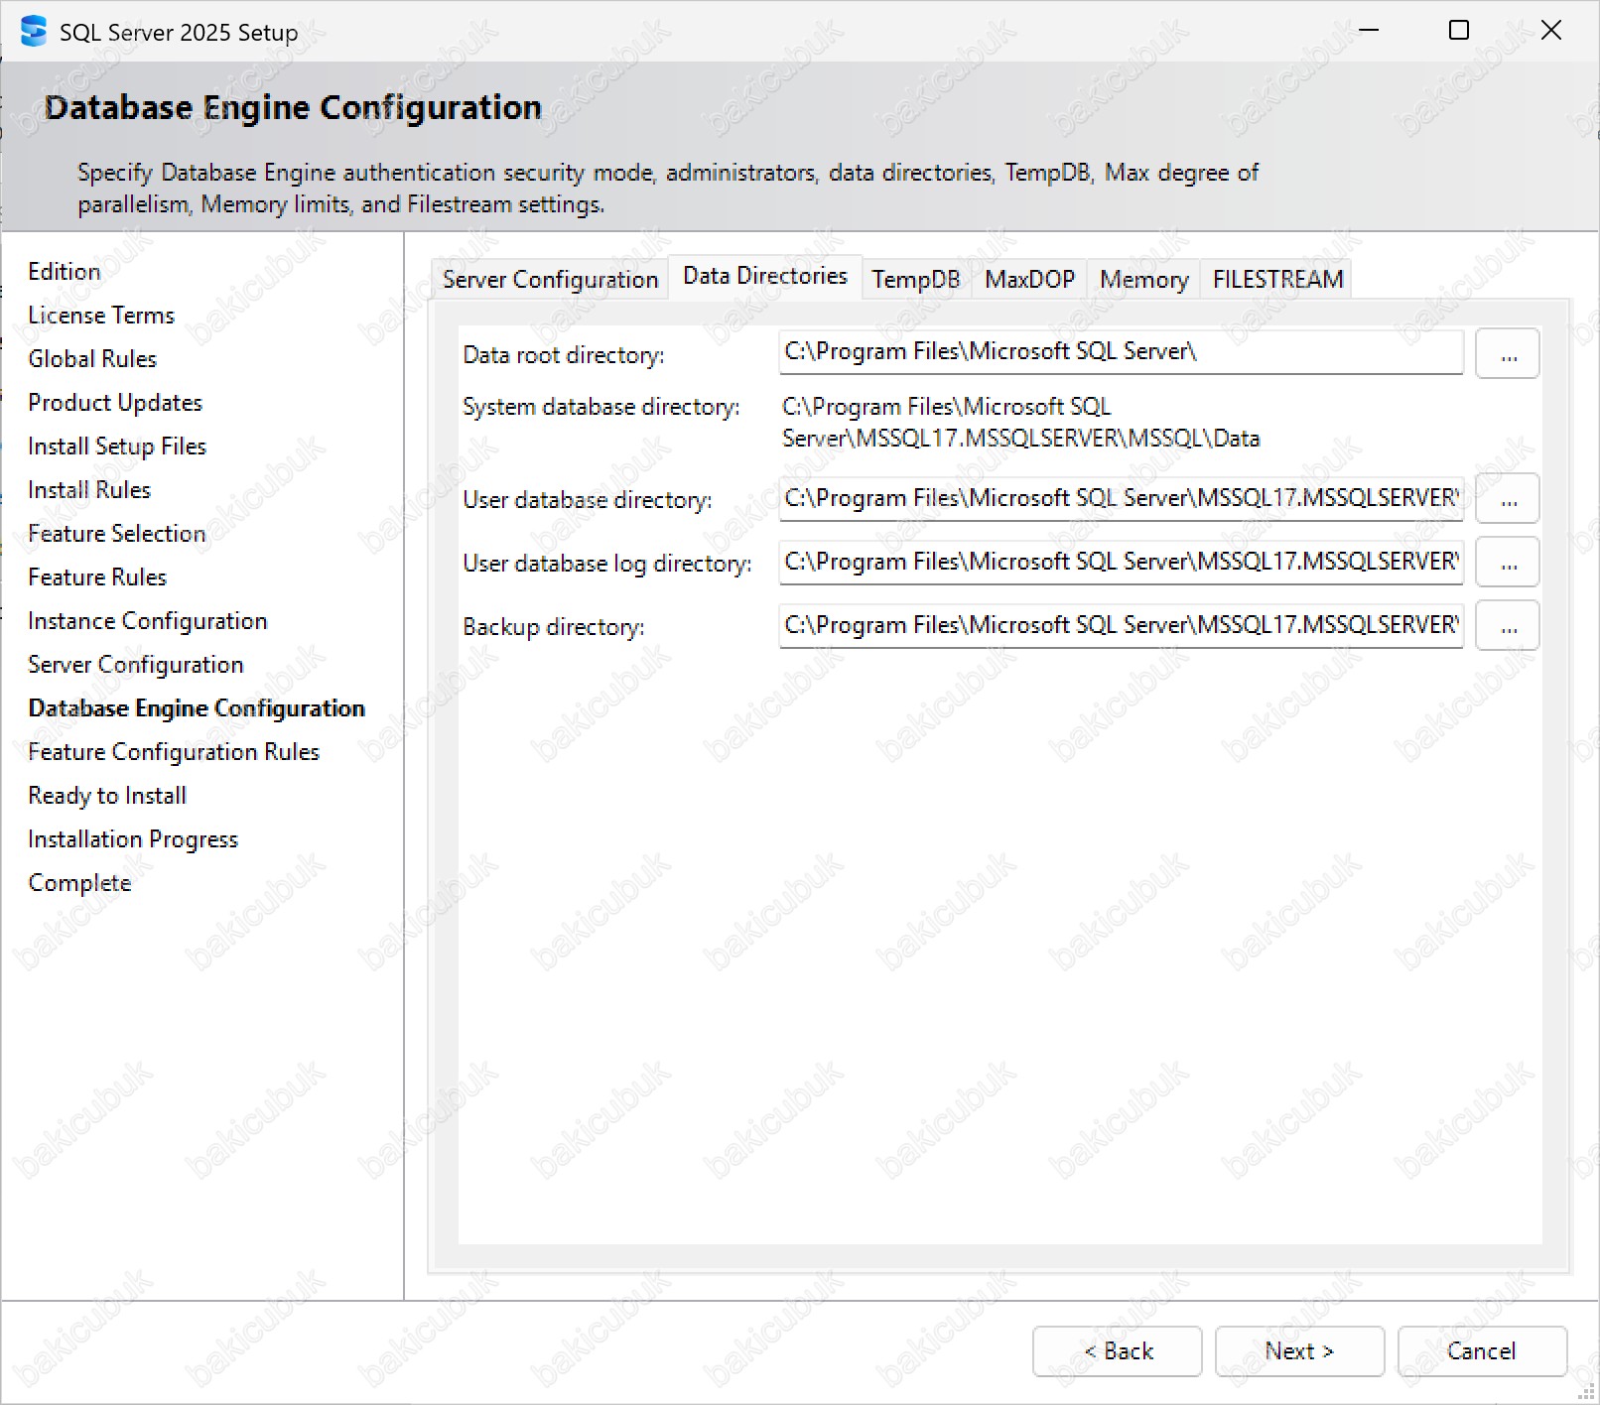The width and height of the screenshot is (1600, 1405).
Task: Browse for the Backup directory
Action: (1507, 626)
